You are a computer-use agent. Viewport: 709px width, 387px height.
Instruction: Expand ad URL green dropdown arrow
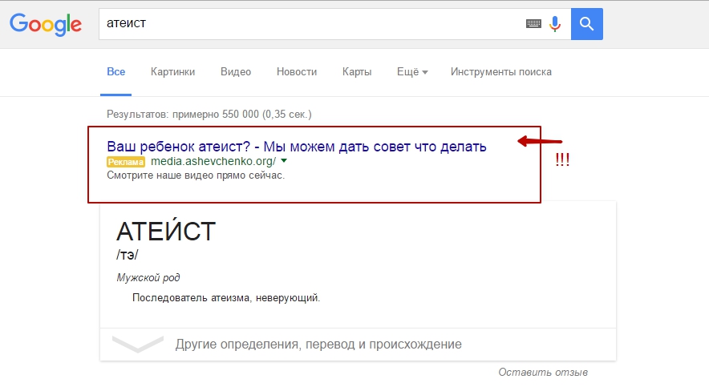(x=284, y=161)
